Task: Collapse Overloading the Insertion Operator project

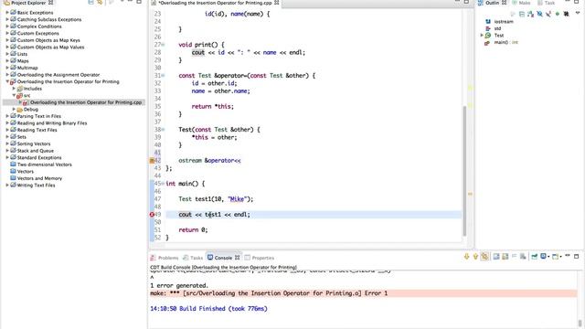Action: [x=7, y=81]
